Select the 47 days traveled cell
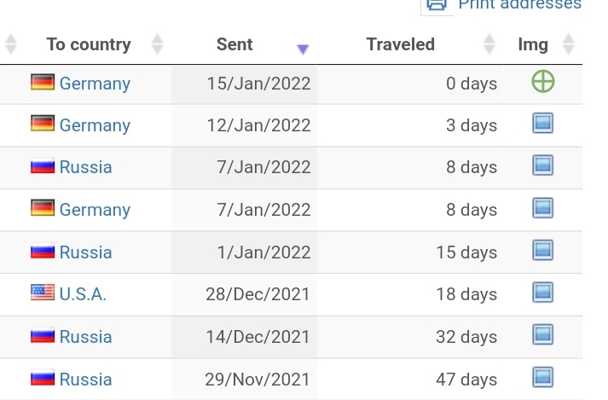 click(466, 379)
